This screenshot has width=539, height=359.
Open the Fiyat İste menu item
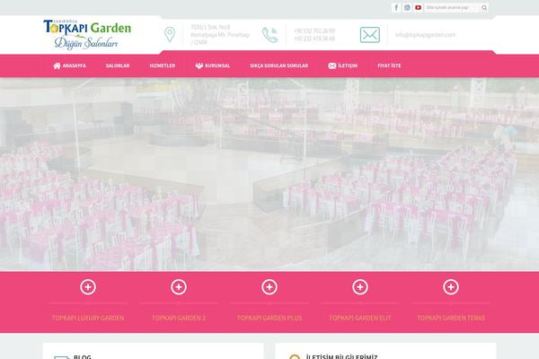389,66
